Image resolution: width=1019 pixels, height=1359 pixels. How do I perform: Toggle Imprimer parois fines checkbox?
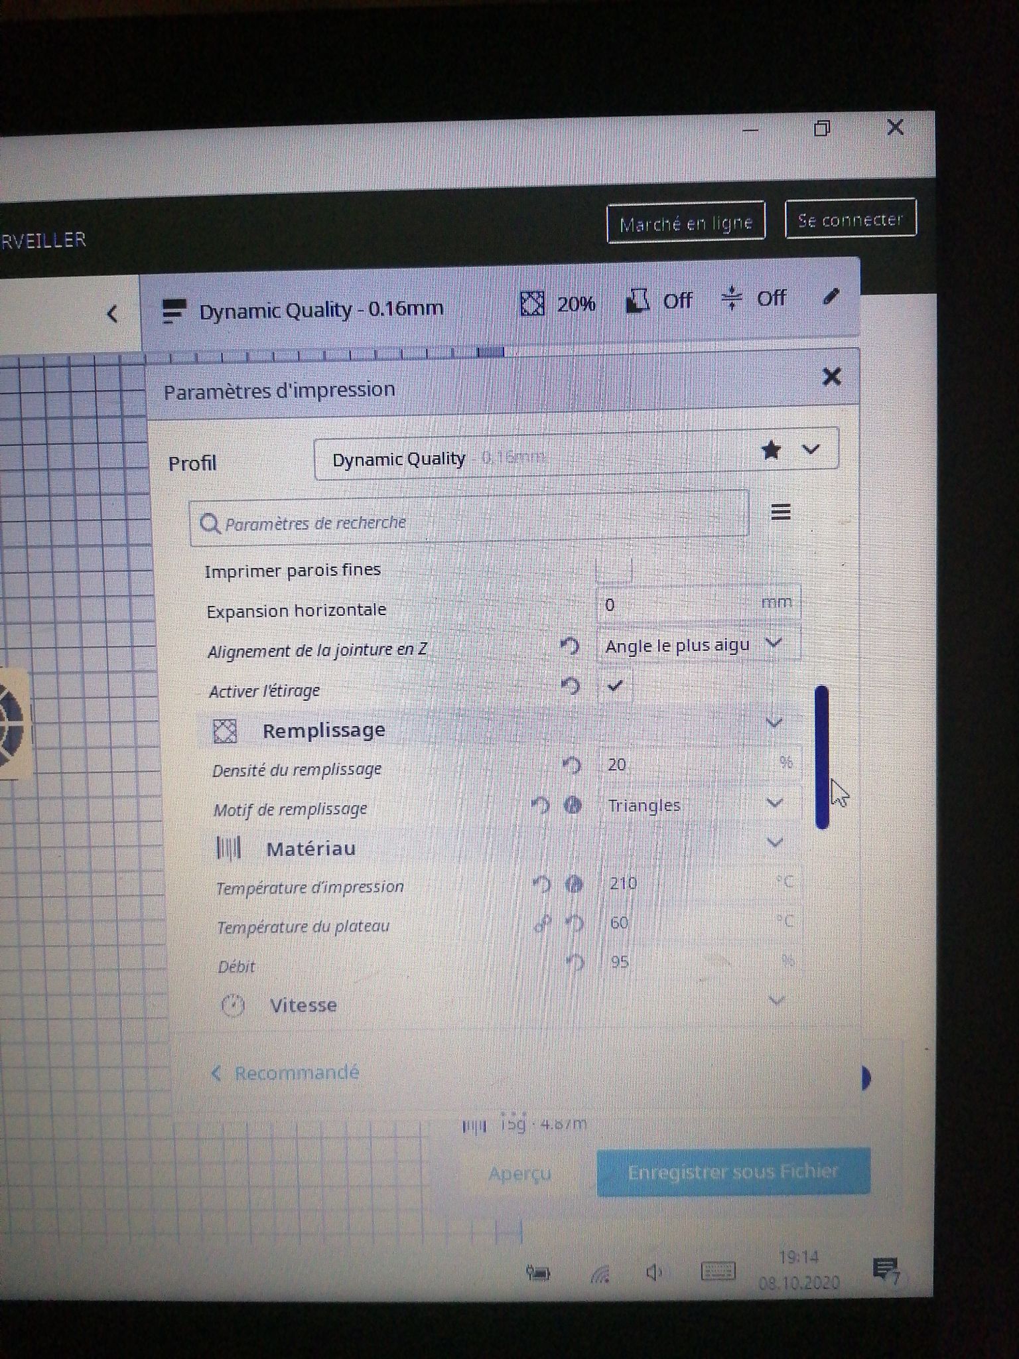click(613, 568)
